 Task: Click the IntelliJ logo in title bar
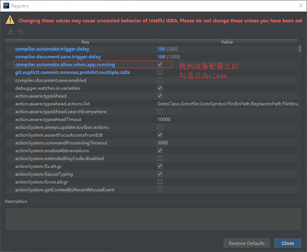pos(6,6)
